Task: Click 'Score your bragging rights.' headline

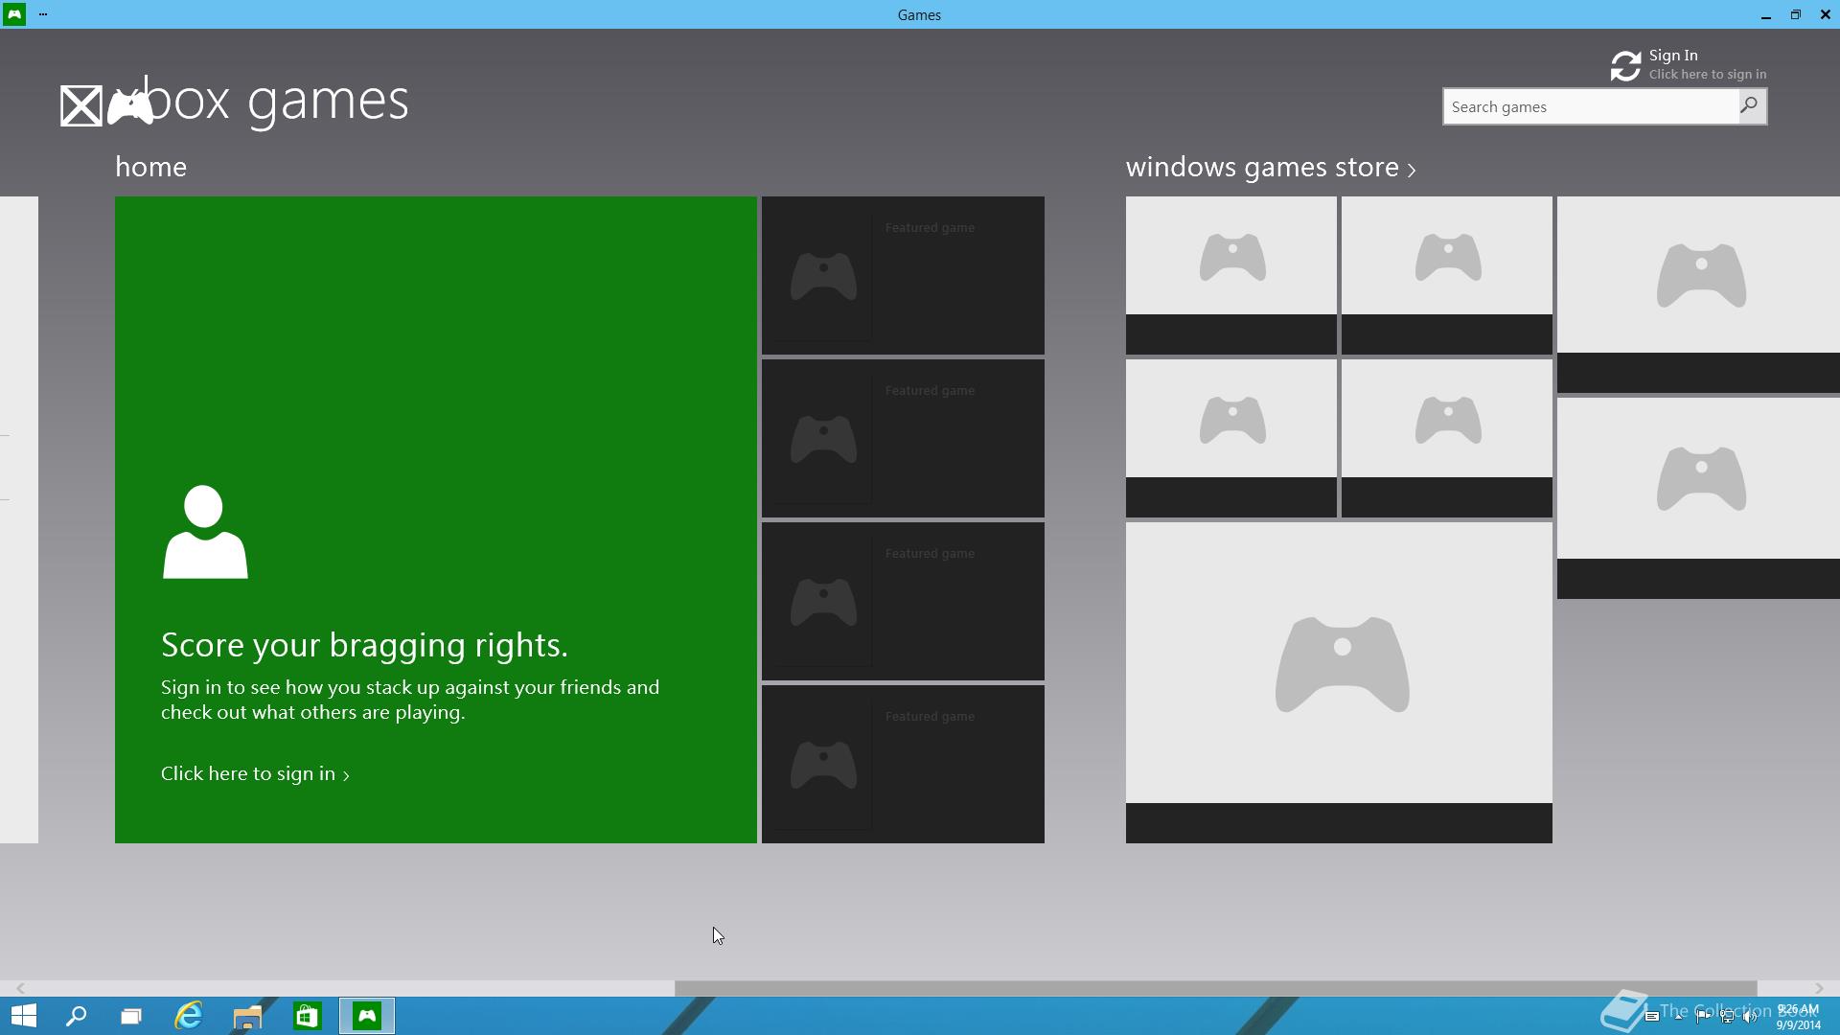Action: coord(364,645)
